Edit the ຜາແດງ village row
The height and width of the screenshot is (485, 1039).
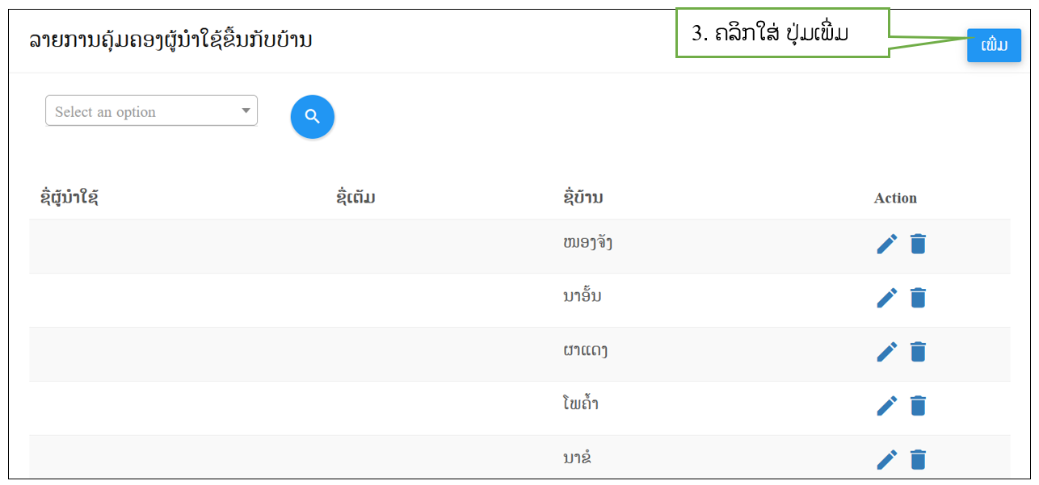click(887, 352)
